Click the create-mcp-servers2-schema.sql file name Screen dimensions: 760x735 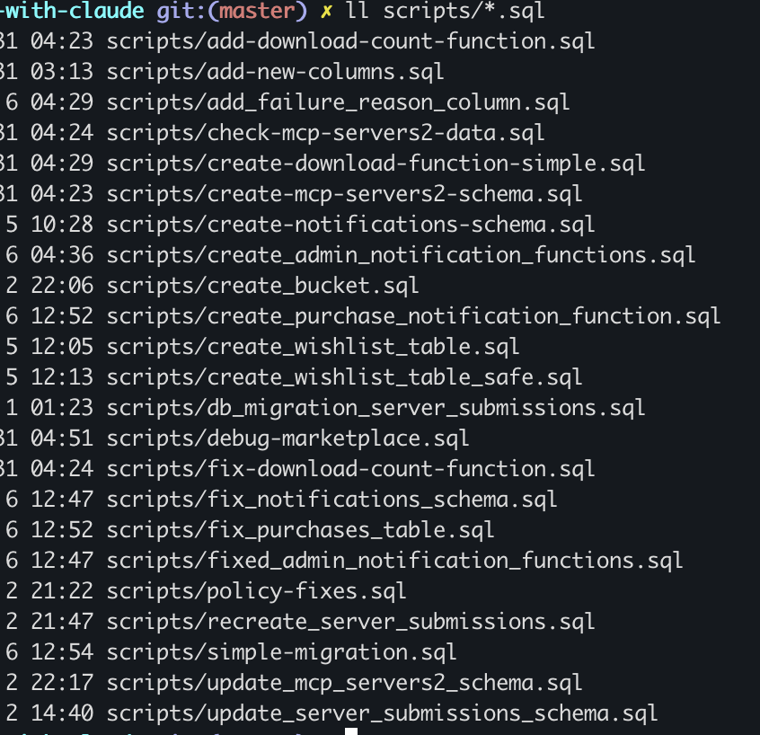(x=344, y=194)
